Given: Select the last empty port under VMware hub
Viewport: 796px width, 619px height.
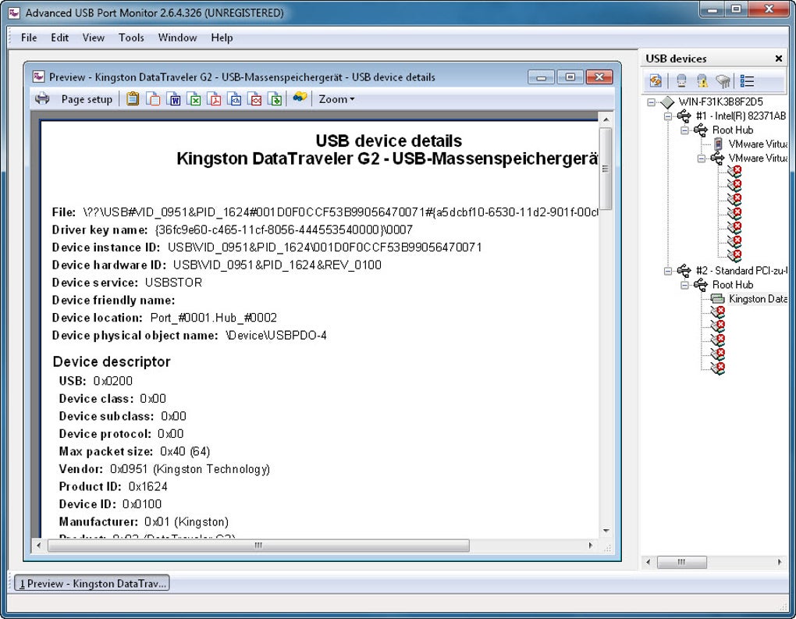Looking at the screenshot, I should (x=734, y=255).
